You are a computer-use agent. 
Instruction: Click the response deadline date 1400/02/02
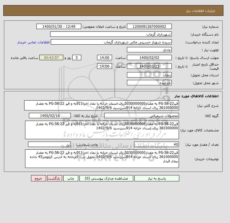pos(149,58)
